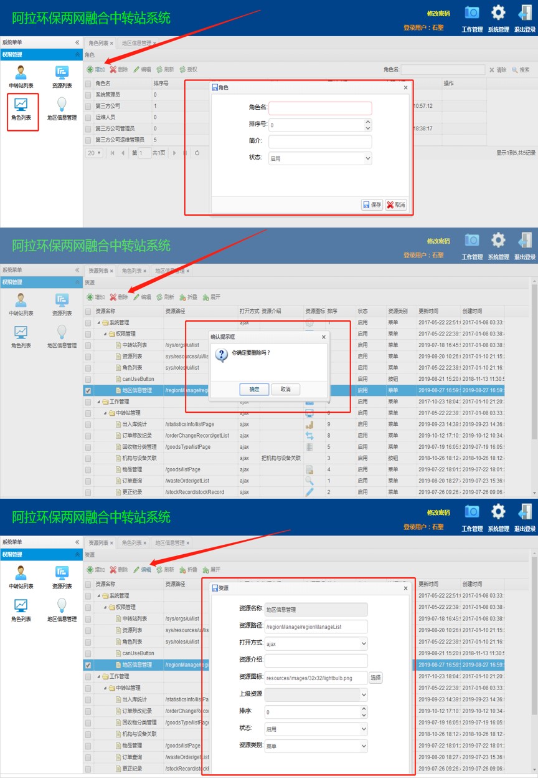
Task: Click 确定 in the 确认提示框 dialog
Action: (x=255, y=389)
